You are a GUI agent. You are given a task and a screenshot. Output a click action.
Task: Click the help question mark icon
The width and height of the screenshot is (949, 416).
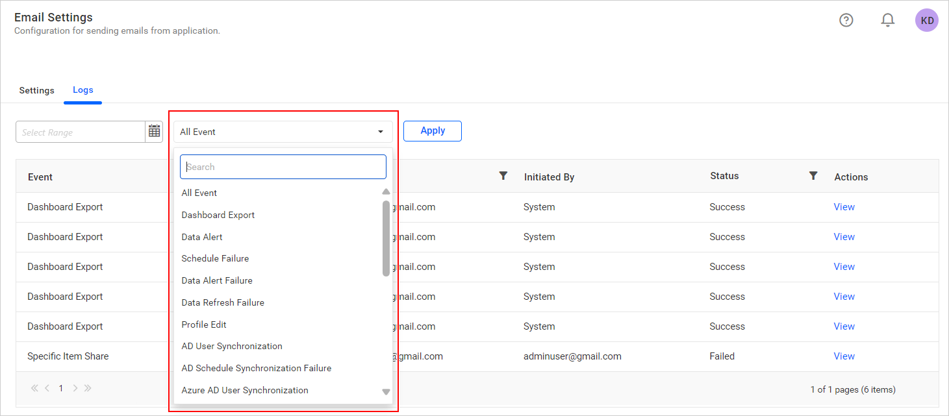click(x=846, y=20)
